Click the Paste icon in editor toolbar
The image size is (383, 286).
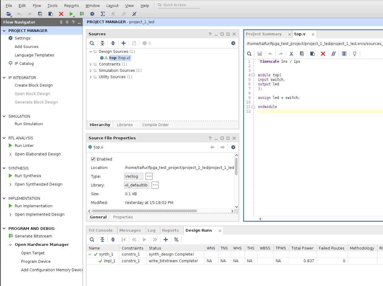tap(312, 54)
